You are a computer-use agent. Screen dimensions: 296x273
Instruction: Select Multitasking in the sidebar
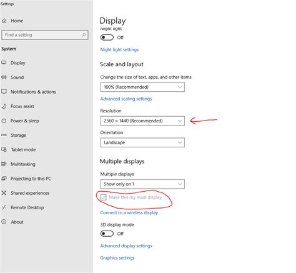click(23, 164)
